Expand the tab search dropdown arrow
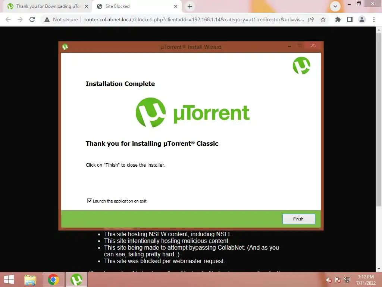The image size is (382, 287). click(335, 6)
